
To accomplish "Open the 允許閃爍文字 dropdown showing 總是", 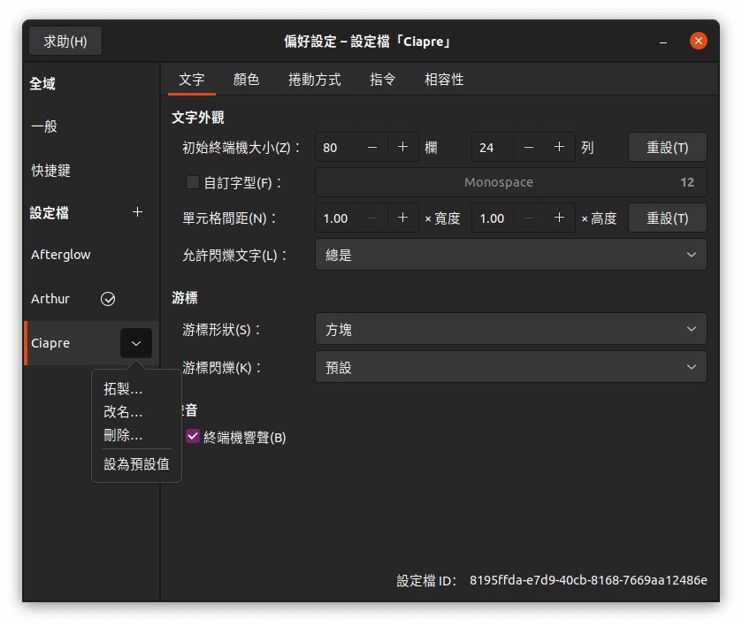I will point(511,255).
